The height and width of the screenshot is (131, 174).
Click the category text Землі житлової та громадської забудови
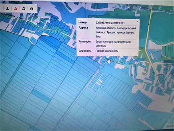pos(113,44)
